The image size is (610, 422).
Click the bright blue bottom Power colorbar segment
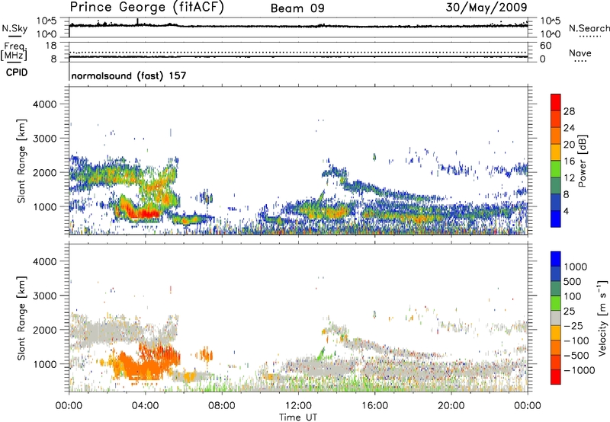[556, 219]
